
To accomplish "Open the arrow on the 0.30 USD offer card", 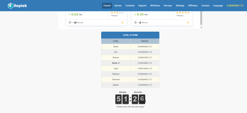I will 188,23.
